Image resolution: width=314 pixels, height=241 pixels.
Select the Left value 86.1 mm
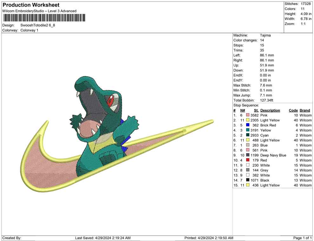tap(267, 55)
